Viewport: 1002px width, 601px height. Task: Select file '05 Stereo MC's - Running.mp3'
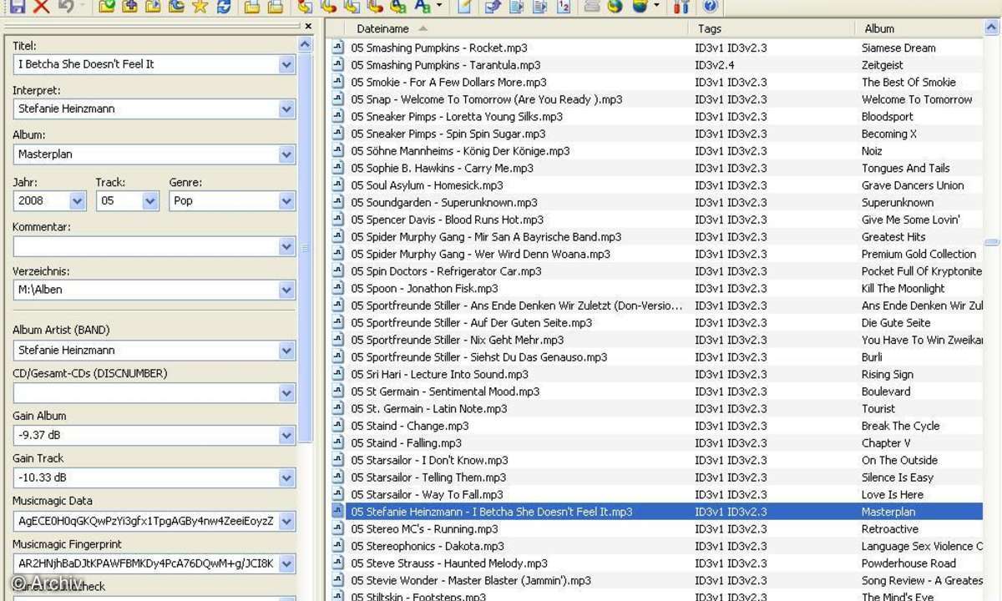pos(425,529)
